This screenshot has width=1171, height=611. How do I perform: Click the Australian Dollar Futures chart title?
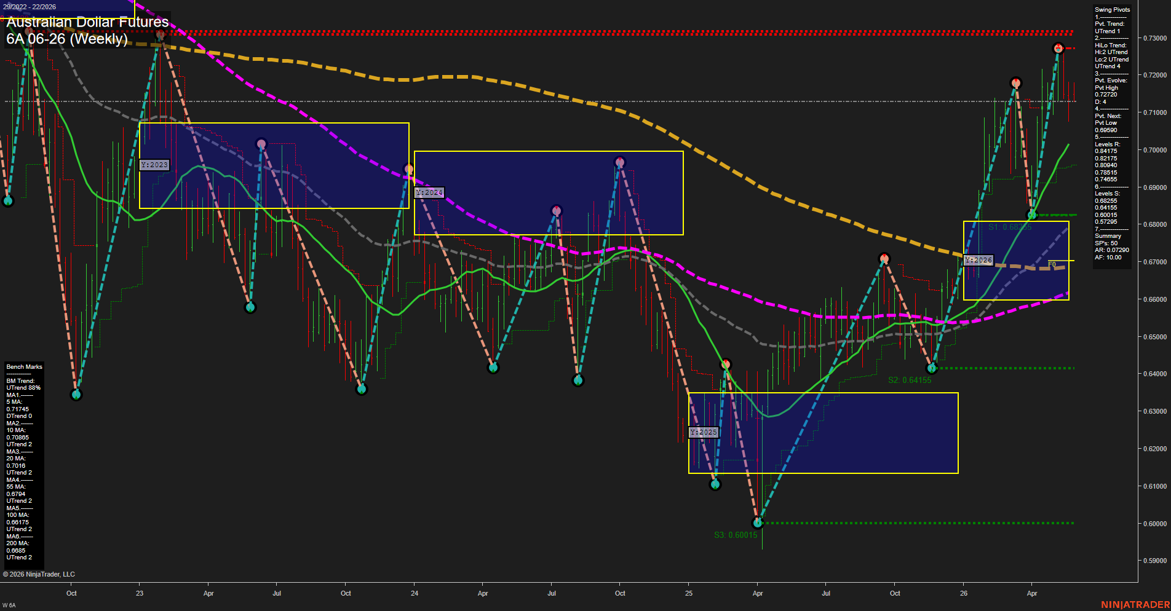87,22
